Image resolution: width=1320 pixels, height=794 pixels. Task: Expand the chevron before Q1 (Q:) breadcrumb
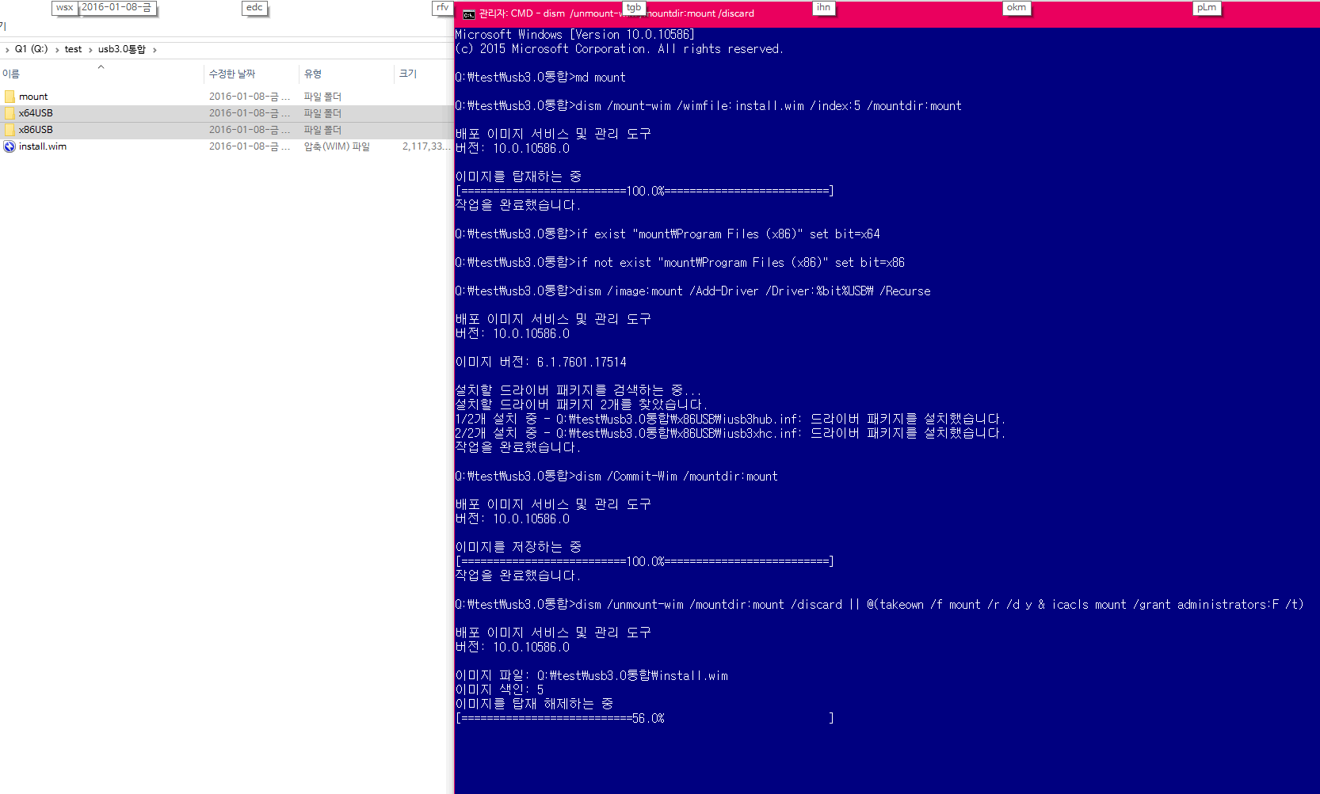coord(7,50)
